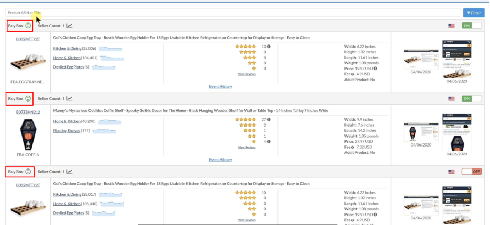Click info icon next to 19.97 USD price in top listing
The height and width of the screenshot is (225, 490).
tap(375, 69)
